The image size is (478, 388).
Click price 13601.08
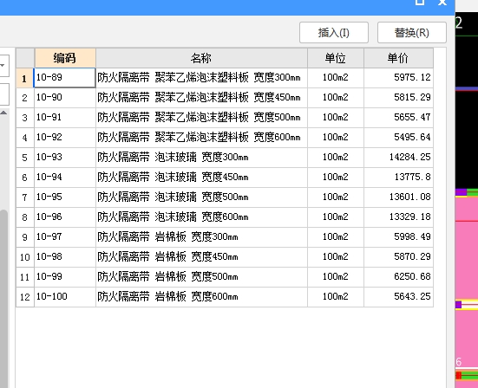(398, 197)
